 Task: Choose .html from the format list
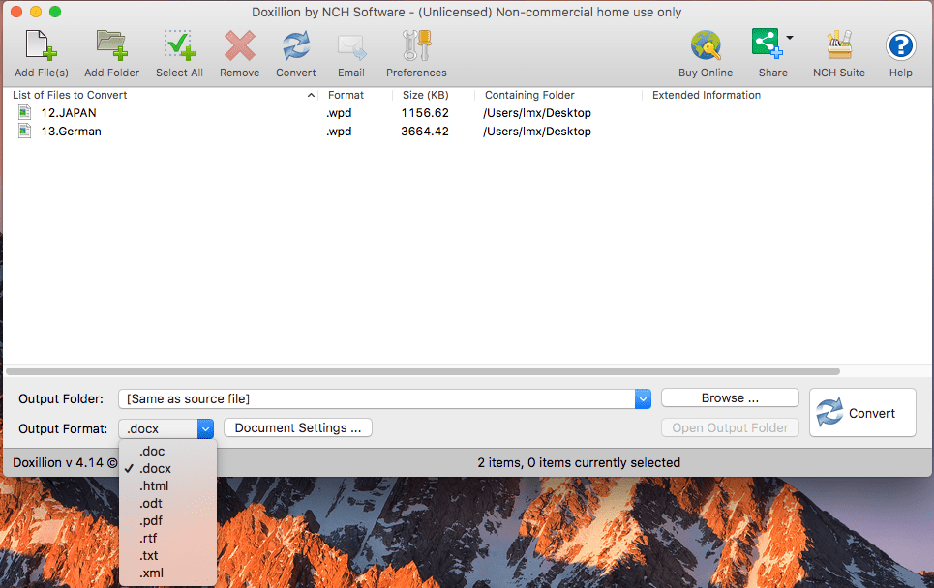pos(168,486)
